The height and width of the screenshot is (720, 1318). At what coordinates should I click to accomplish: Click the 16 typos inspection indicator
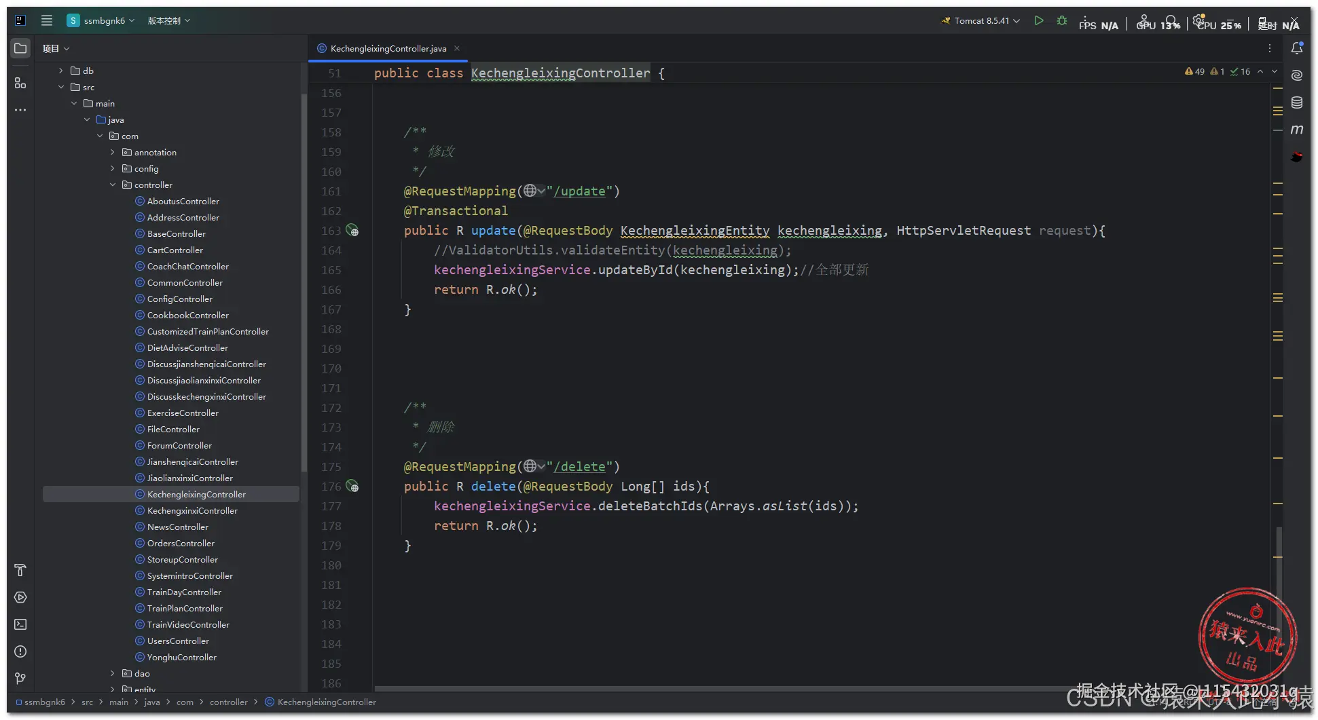[x=1240, y=71]
